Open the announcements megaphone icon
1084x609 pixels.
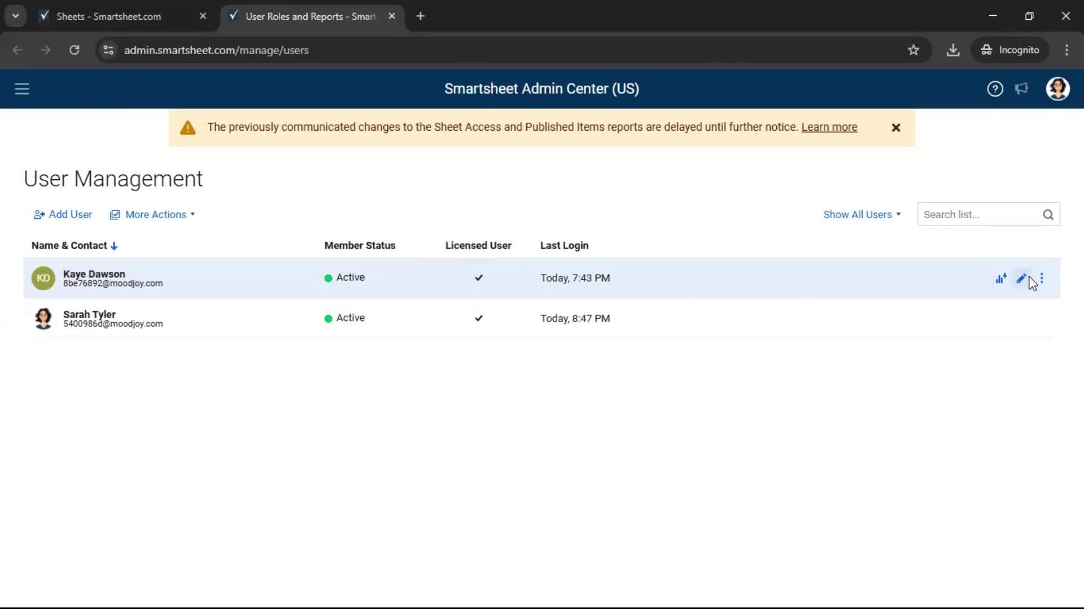[x=1021, y=89]
